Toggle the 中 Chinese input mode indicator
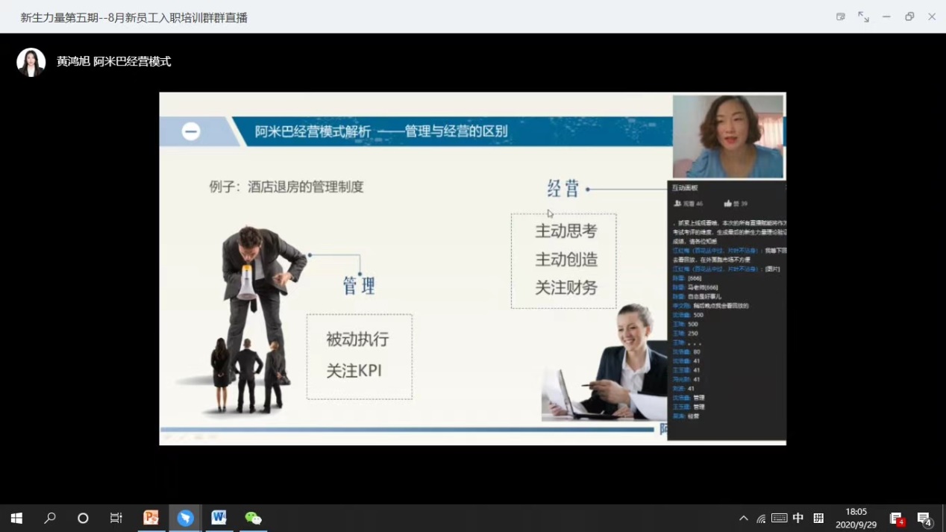 tap(798, 518)
